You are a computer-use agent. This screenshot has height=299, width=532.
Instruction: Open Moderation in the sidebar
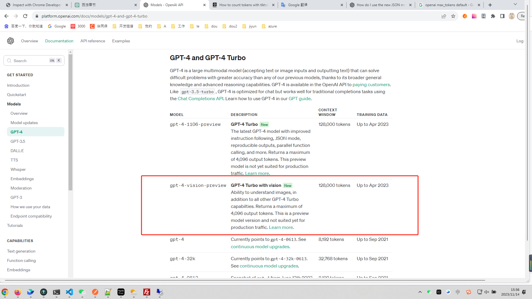[21, 188]
